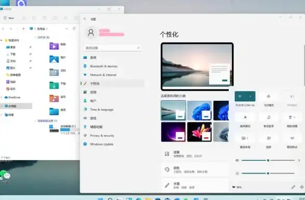Collapse the 文件夹 (Folders) group header
This screenshot has height=200, width=305.
pos(35,37)
